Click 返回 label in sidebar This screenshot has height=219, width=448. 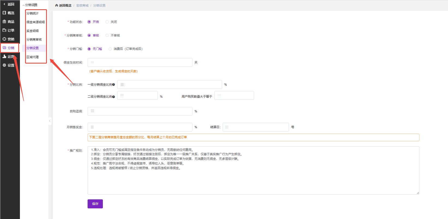click(x=11, y=4)
